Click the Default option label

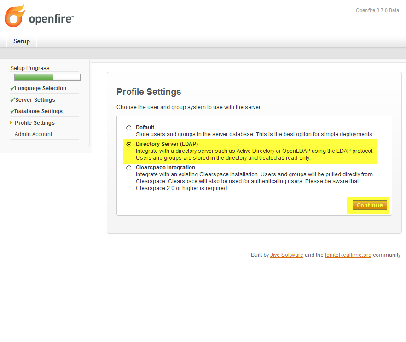click(145, 128)
